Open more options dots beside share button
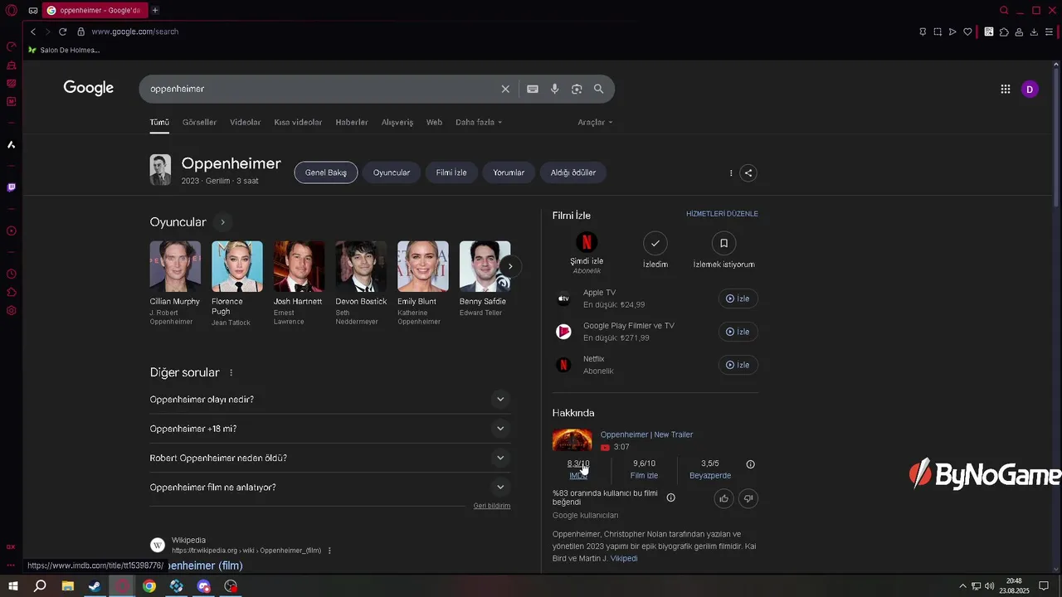Image resolution: width=1062 pixels, height=597 pixels. point(731,173)
